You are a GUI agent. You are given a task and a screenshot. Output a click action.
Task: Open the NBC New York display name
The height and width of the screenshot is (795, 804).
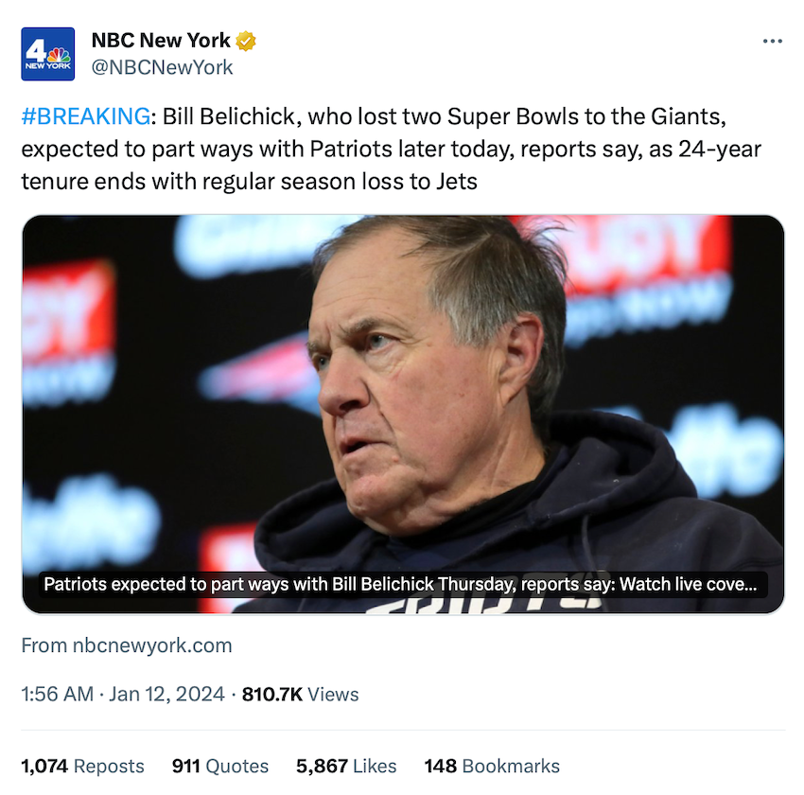point(161,42)
